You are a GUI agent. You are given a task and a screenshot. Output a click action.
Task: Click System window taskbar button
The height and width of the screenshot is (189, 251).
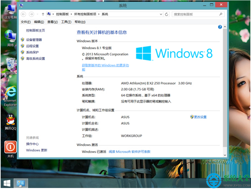click(21, 183)
